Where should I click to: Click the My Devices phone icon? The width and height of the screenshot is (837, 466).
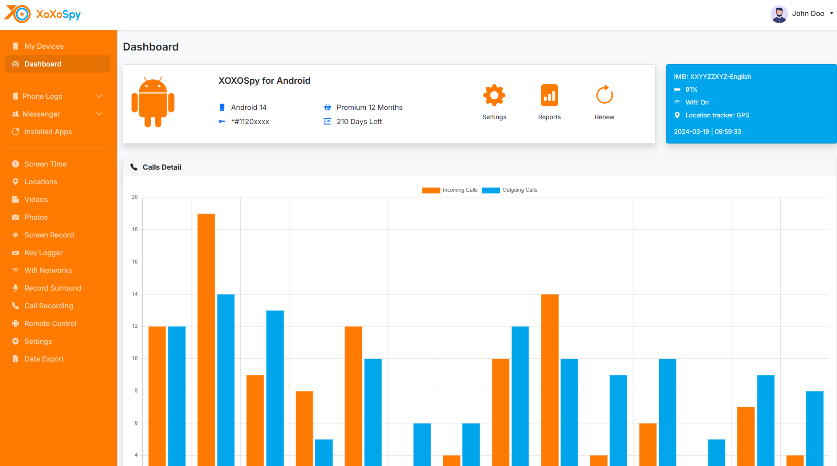coord(16,46)
